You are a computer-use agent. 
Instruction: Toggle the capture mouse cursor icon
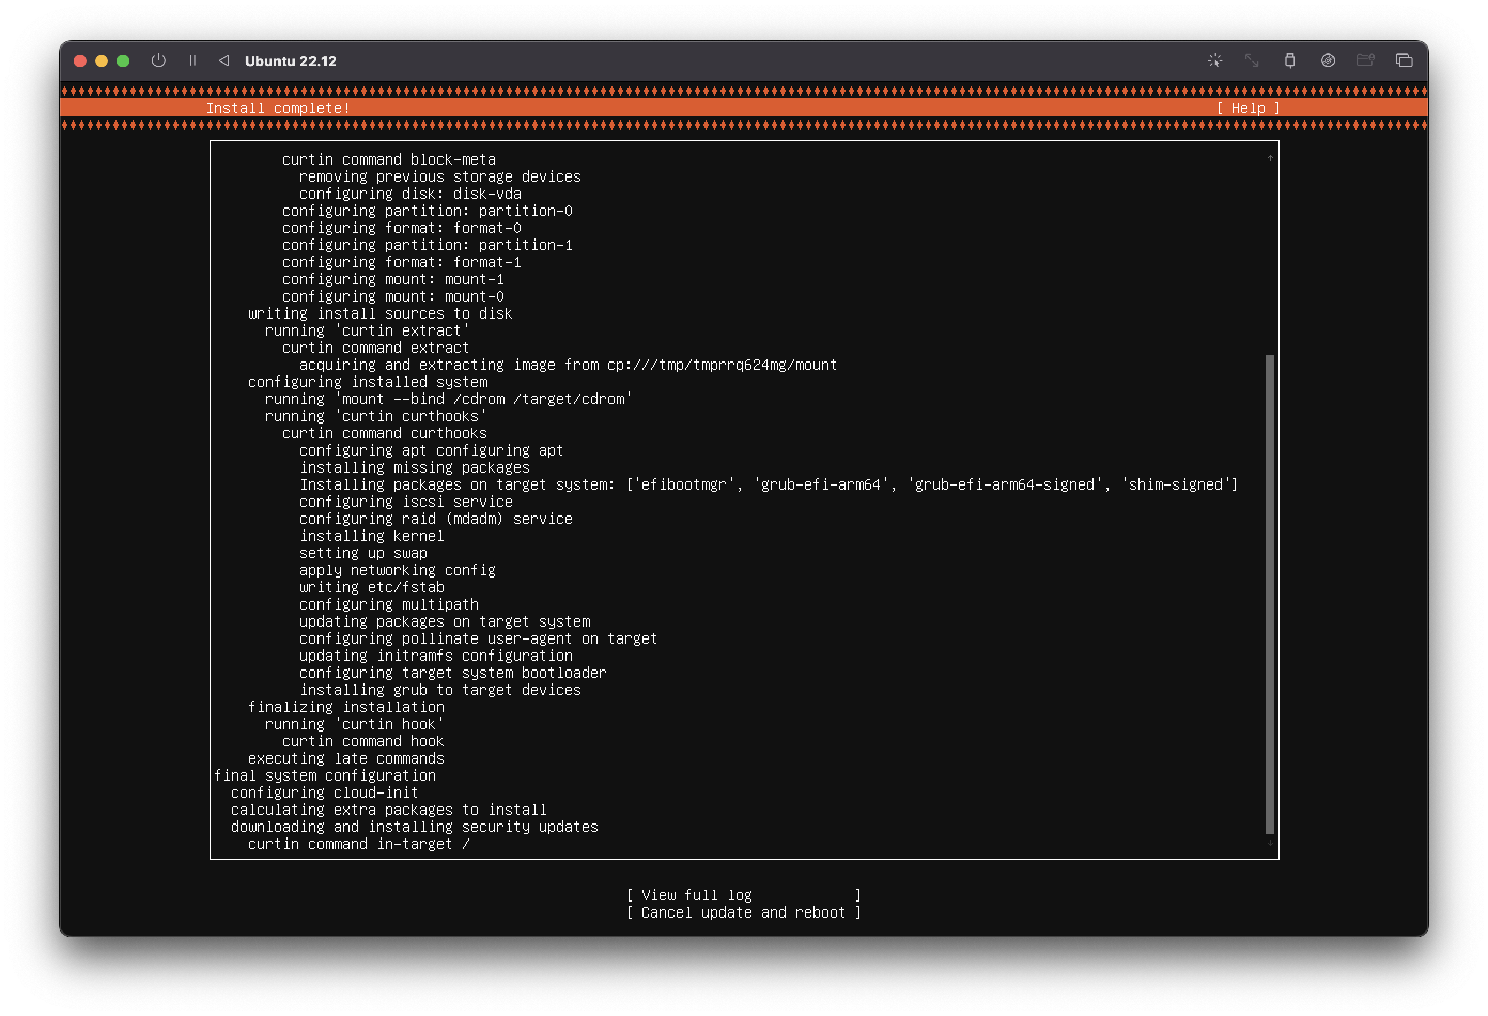(1214, 61)
